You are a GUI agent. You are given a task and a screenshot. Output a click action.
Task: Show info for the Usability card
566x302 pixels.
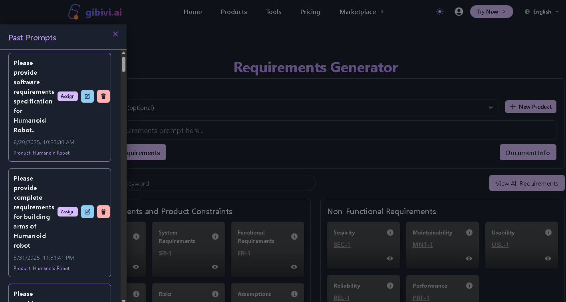548,232
